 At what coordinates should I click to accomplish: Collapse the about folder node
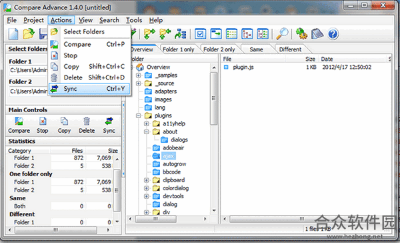pyautogui.click(x=147, y=132)
